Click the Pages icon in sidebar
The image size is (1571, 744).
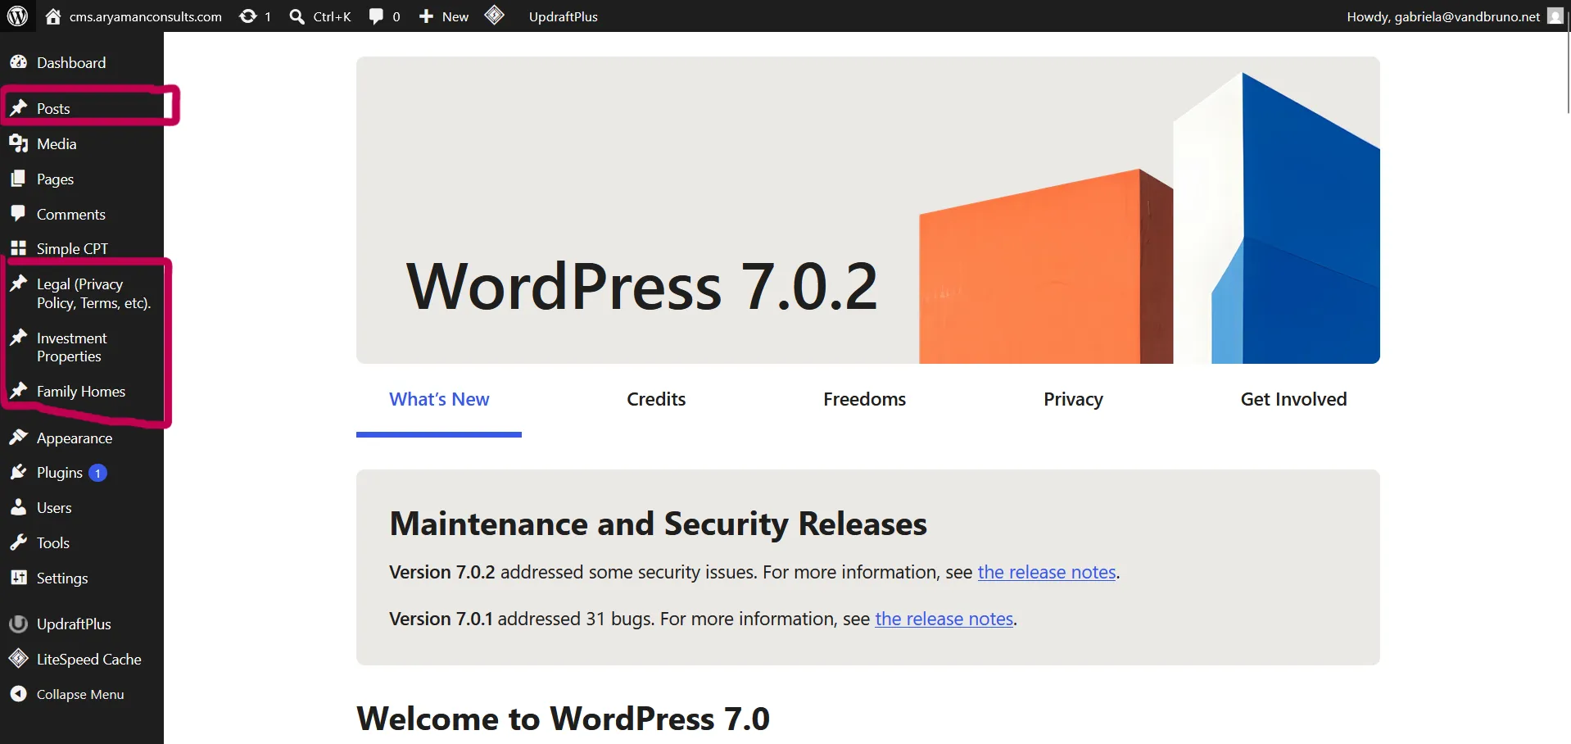click(x=18, y=179)
